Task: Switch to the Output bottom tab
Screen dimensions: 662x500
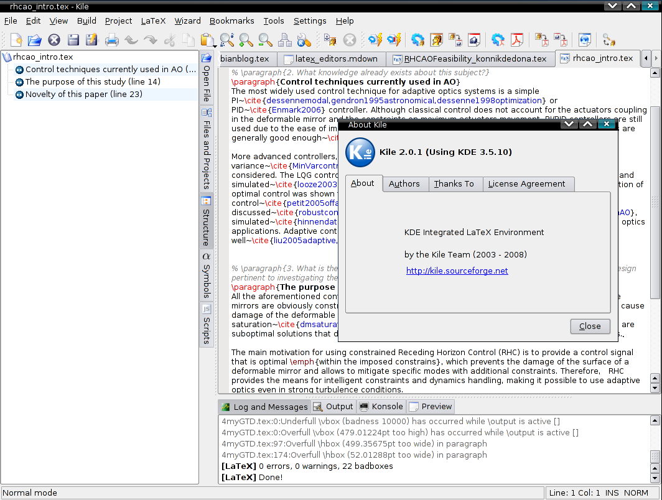Action: tap(334, 406)
